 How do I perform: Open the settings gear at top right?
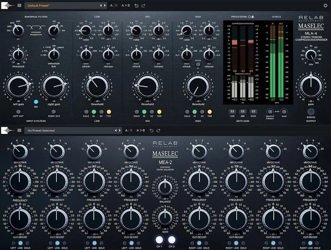[325, 5]
